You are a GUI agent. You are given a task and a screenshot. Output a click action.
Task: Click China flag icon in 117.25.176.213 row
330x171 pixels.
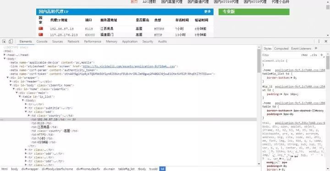(41, 34)
